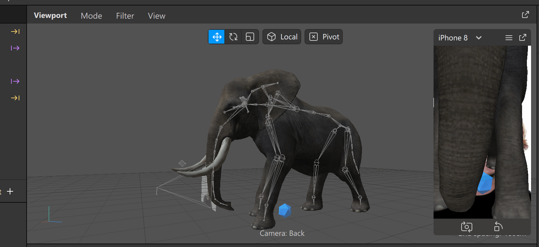Select the Rotate tool in viewport toolbar
The image size is (539, 247).
(x=233, y=37)
